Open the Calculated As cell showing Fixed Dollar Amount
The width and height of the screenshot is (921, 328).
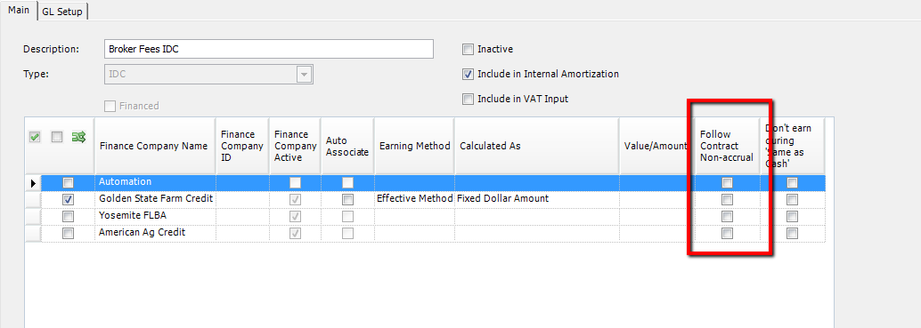coord(536,198)
